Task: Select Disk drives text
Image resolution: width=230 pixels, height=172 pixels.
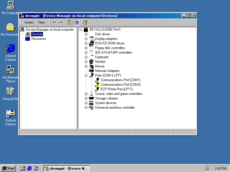Action: 103,34
